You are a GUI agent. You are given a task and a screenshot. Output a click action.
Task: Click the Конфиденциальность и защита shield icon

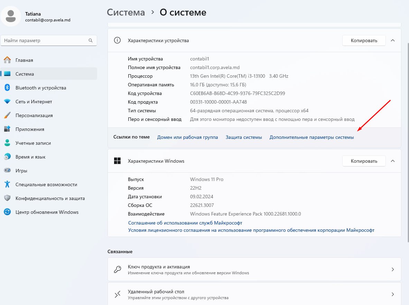(7, 198)
